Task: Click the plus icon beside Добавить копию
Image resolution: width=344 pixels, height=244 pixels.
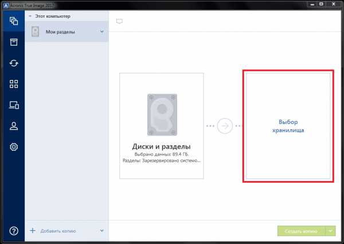Action: tap(33, 231)
